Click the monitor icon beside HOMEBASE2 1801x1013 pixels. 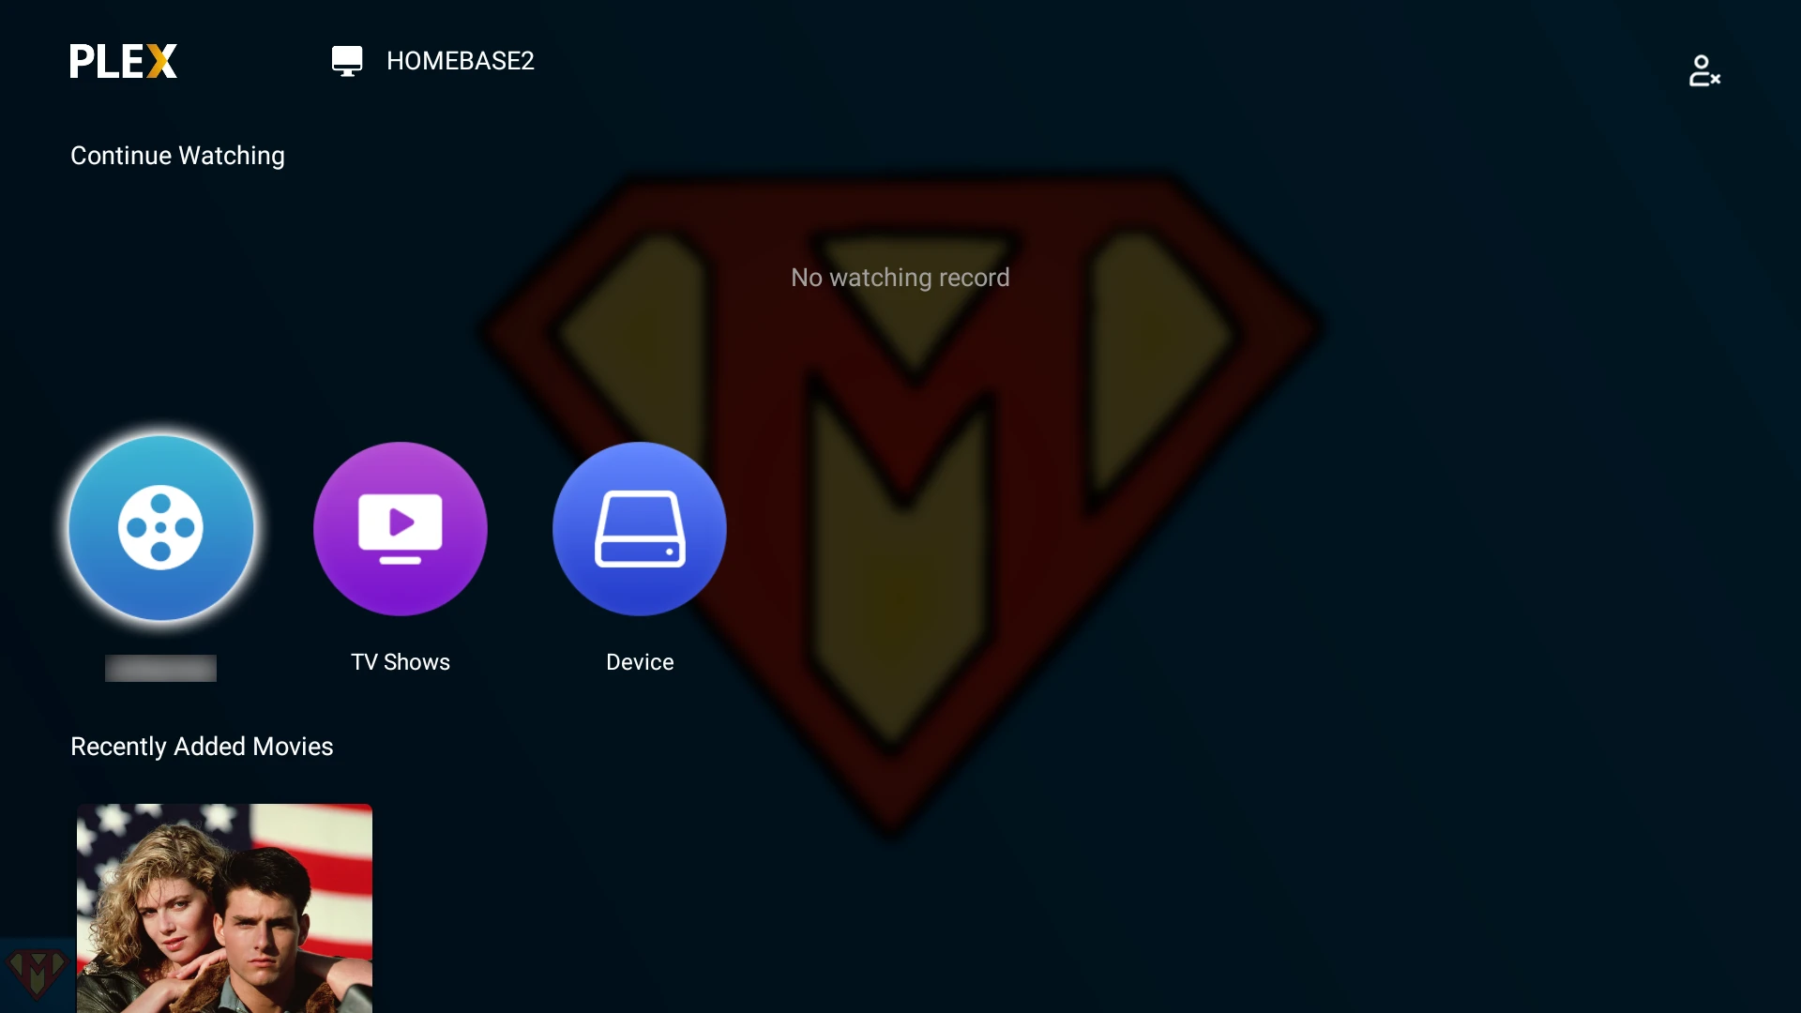(x=347, y=61)
